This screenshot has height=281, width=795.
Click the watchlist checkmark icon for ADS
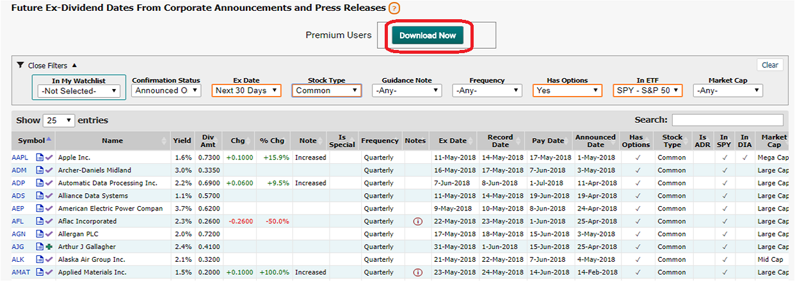(49, 196)
